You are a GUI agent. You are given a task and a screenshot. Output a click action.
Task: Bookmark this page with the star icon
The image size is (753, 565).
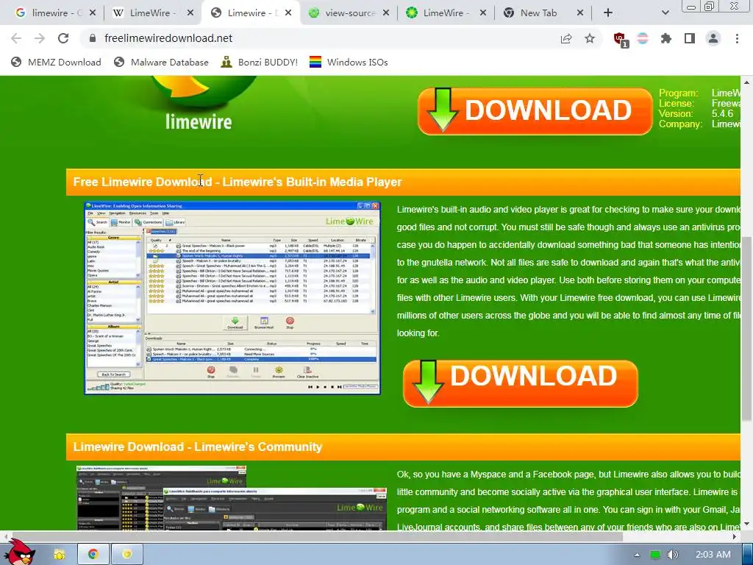(590, 38)
